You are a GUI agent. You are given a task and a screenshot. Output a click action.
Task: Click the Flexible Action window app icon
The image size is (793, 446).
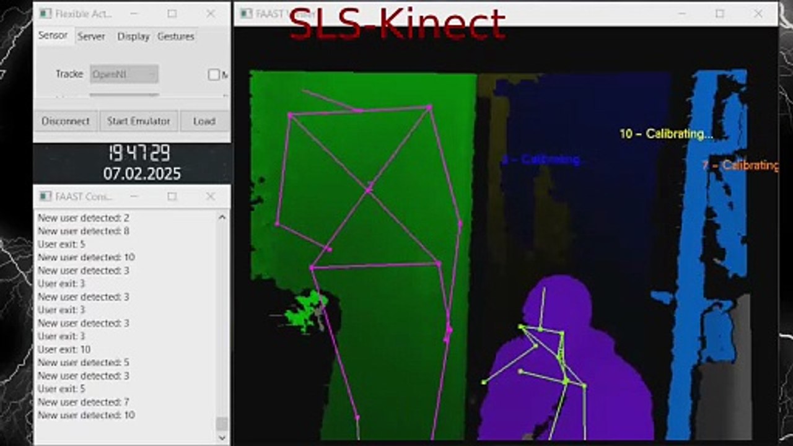point(45,14)
